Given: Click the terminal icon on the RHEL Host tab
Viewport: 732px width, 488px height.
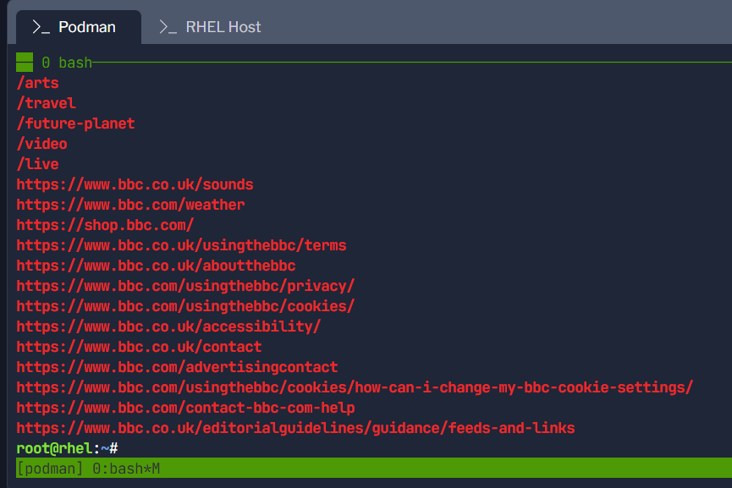Looking at the screenshot, I should point(170,26).
